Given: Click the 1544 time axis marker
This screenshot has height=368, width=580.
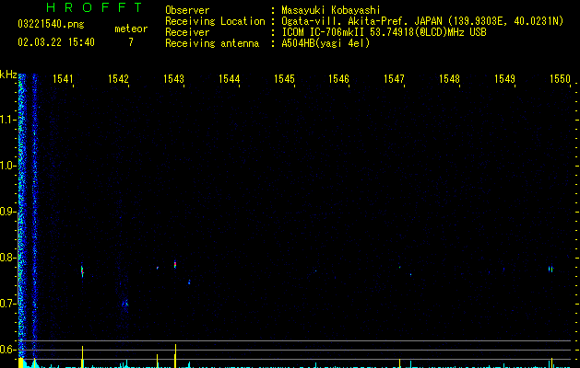Looking at the screenshot, I should pos(230,79).
